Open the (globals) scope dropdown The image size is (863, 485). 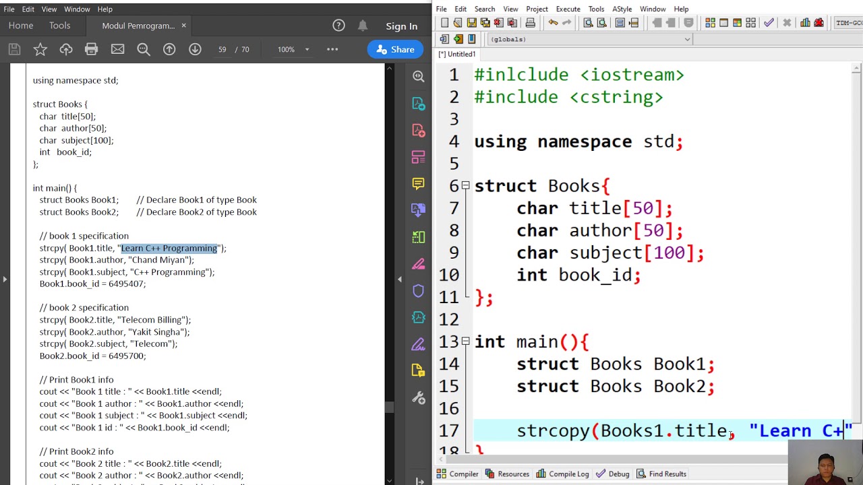click(x=590, y=39)
